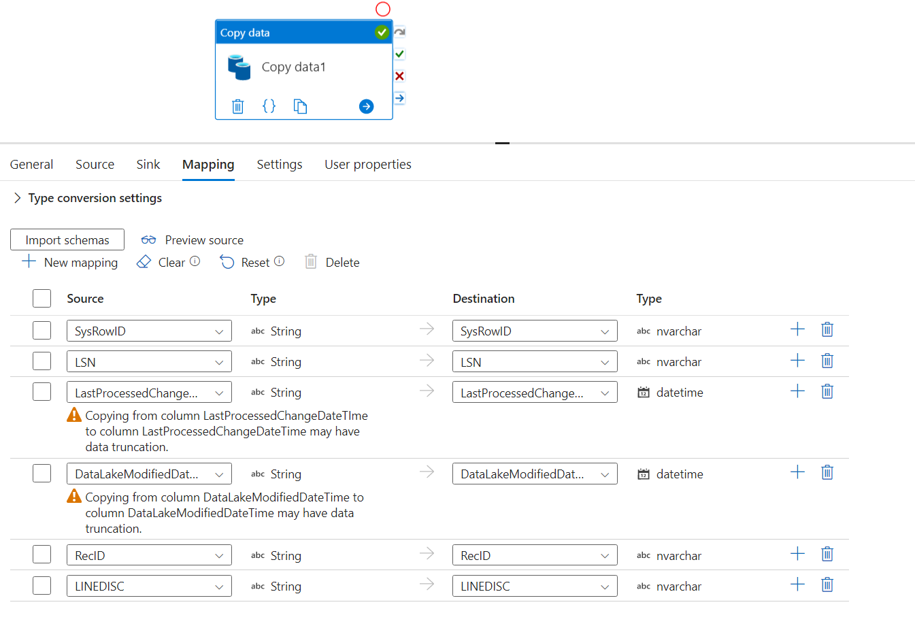Screen dimensions: 915x643
Task: Delete the LINEDISC mapping row
Action: (x=827, y=584)
